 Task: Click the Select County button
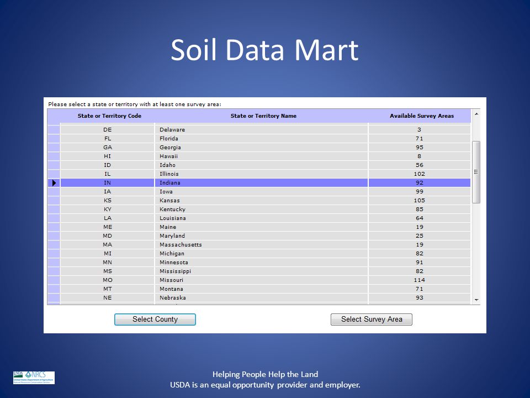click(155, 320)
